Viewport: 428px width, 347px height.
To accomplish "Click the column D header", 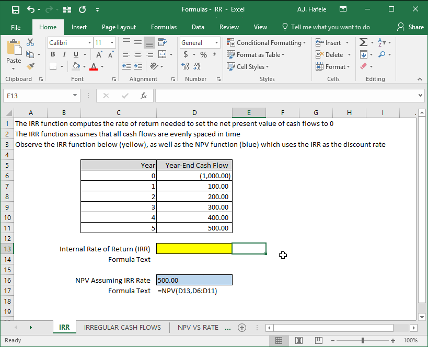I will click(194, 113).
